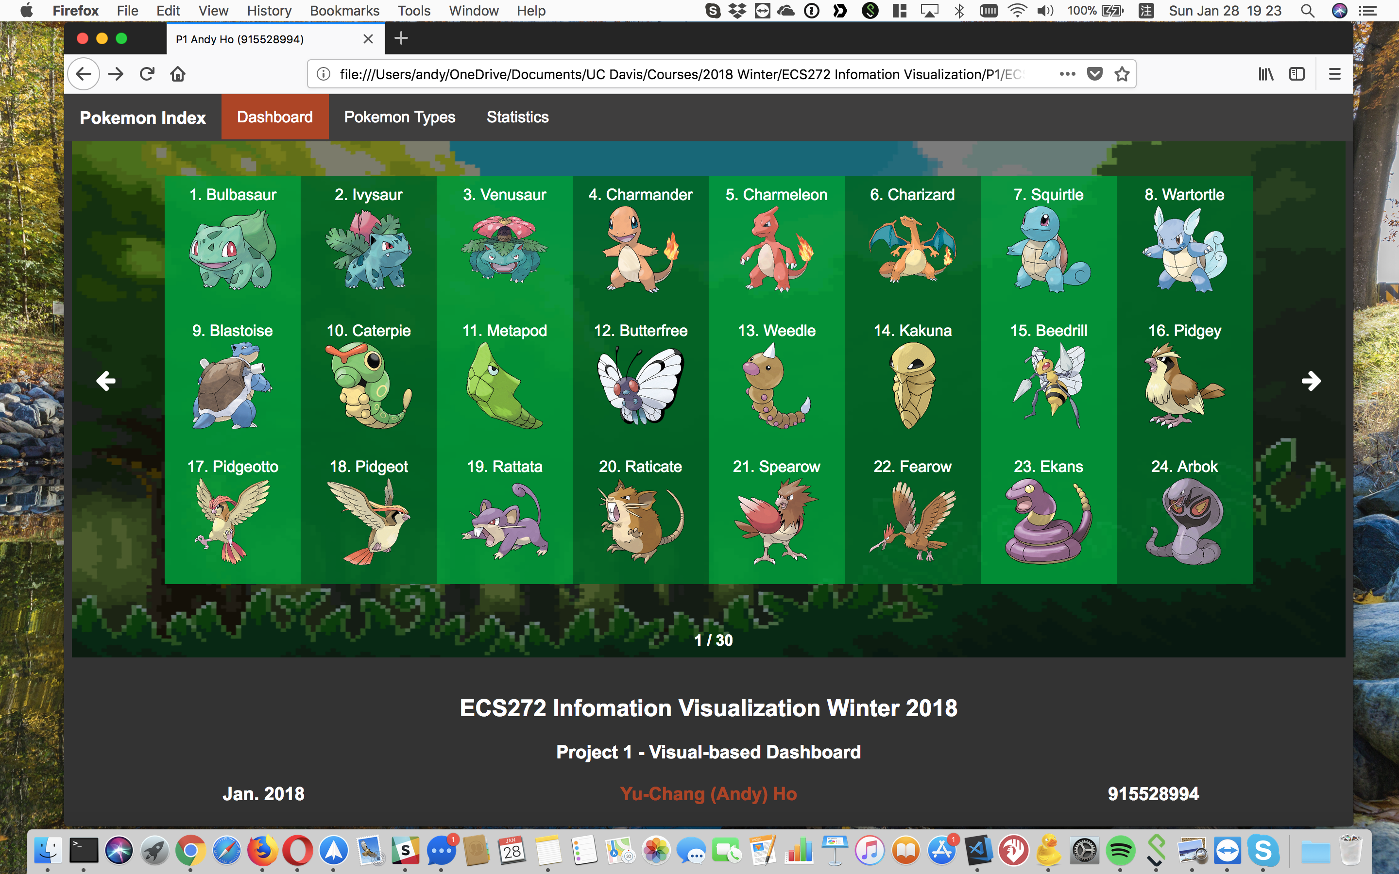1399x874 pixels.
Task: Open Trash in the Dock
Action: 1350,851
